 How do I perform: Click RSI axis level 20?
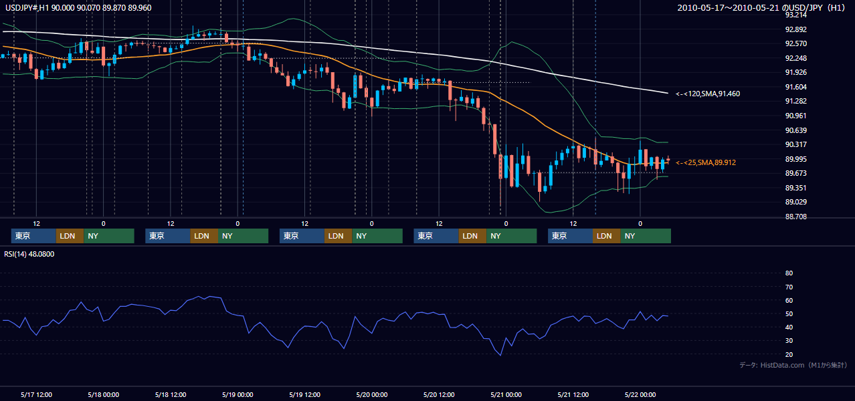click(789, 354)
